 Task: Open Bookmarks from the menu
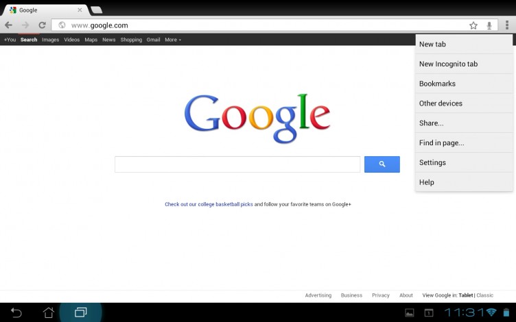[464, 84]
